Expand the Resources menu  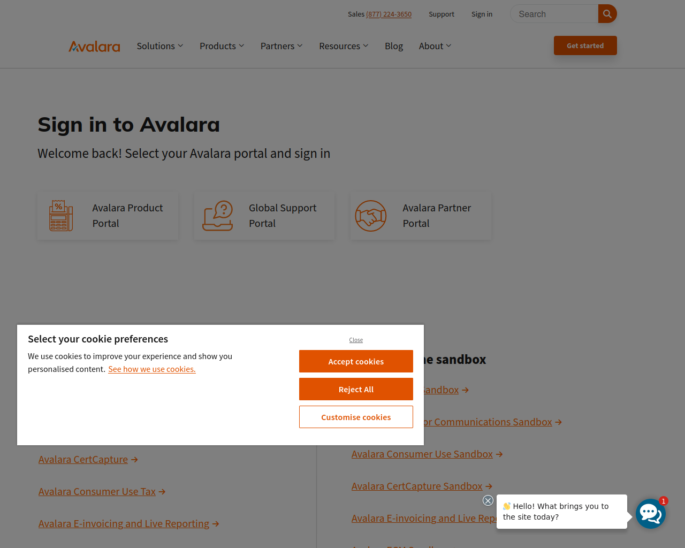tap(344, 46)
